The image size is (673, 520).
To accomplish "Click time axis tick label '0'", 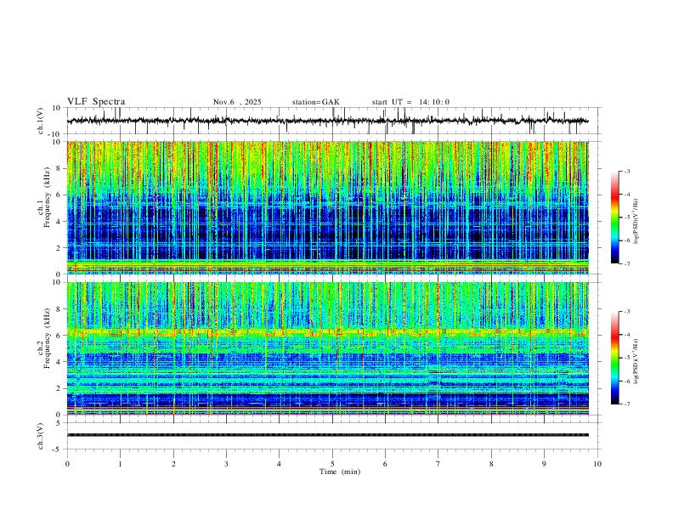I will 67,464.
